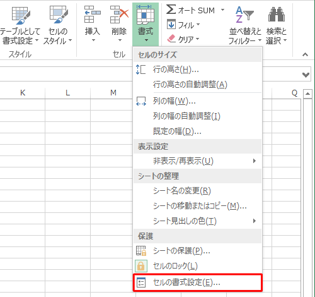Click the Delete cells icon

point(119,15)
